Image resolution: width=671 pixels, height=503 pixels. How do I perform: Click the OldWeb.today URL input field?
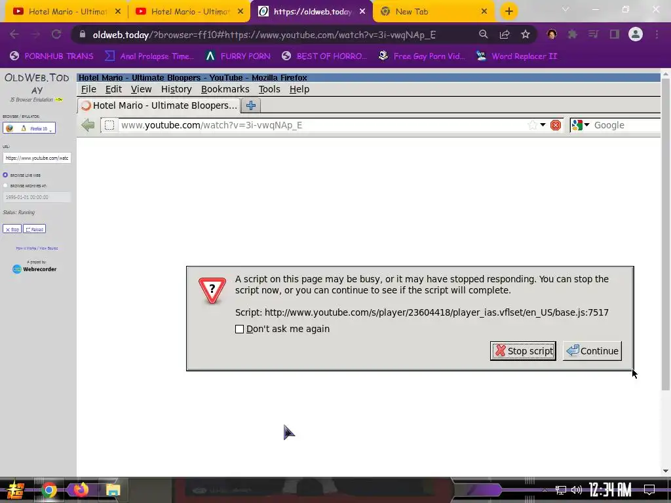pos(37,158)
